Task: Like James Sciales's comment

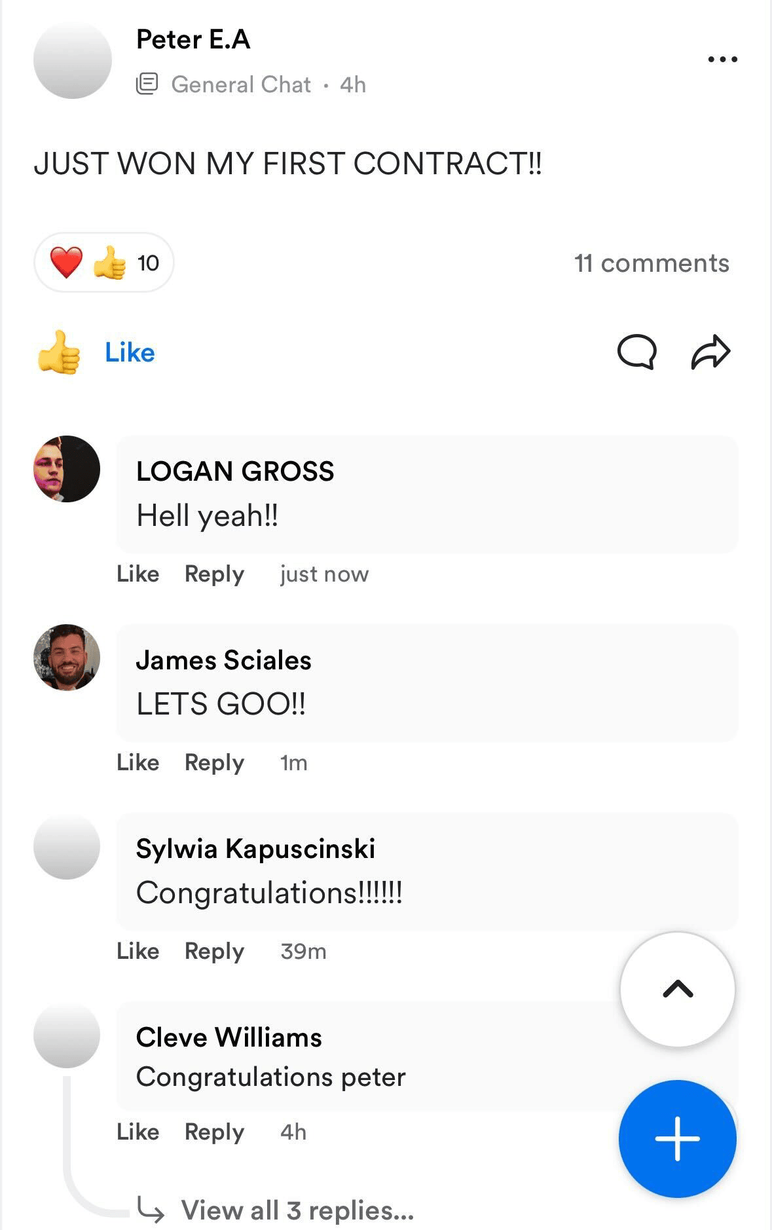Action: click(138, 762)
